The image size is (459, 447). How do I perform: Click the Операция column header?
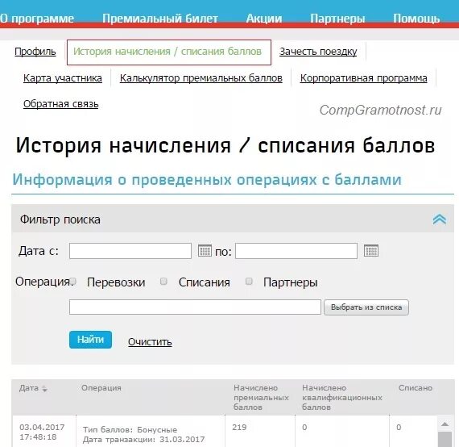click(101, 388)
